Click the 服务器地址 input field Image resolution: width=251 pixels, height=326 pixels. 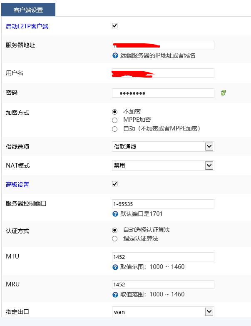pyautogui.click(x=163, y=45)
